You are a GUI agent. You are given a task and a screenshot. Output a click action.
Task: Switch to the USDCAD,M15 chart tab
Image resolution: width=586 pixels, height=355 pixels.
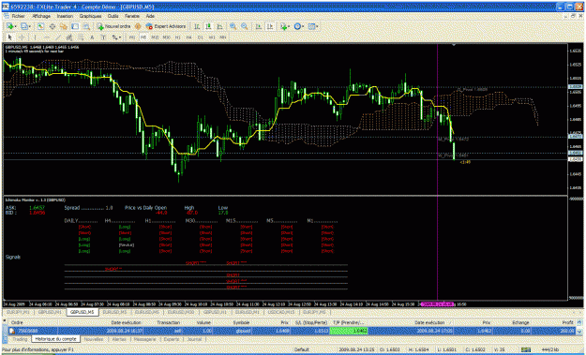[x=281, y=312]
